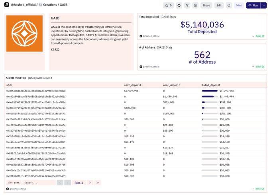Open the Share dialog

206,6
